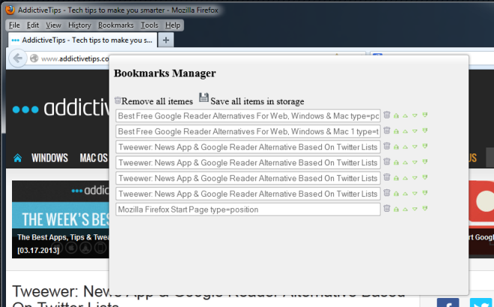Move Mozilla Firefox Start Page to top
Viewport: 494px width, 307px height.
[397, 209]
